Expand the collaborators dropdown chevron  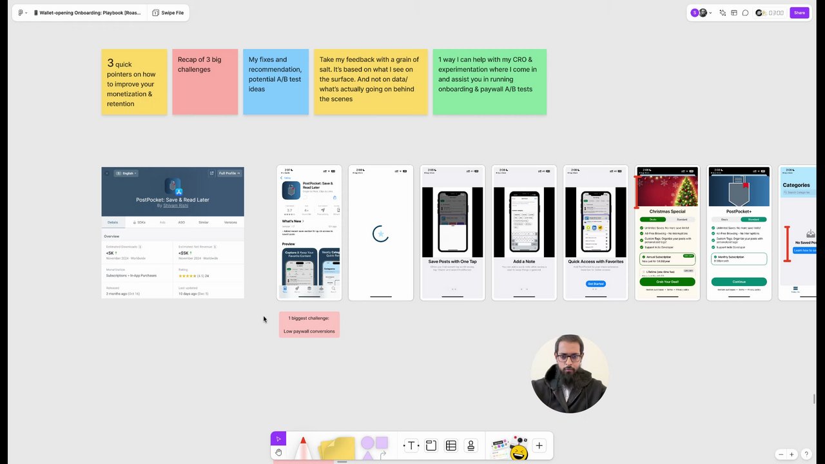click(710, 13)
